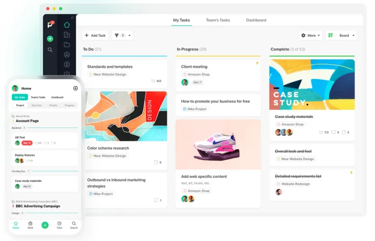Screen dimensions: 375x241
Task: Open the Board view selector dropdown
Action: (x=341, y=35)
